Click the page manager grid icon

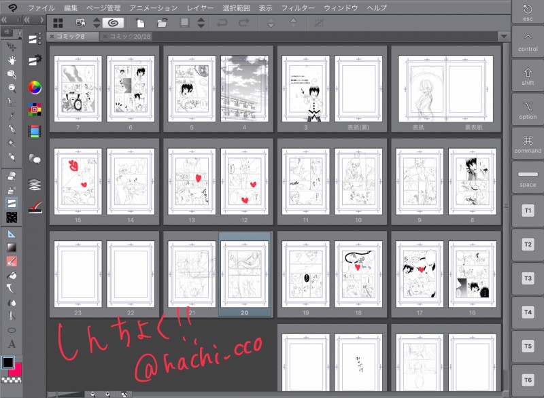tap(58, 23)
